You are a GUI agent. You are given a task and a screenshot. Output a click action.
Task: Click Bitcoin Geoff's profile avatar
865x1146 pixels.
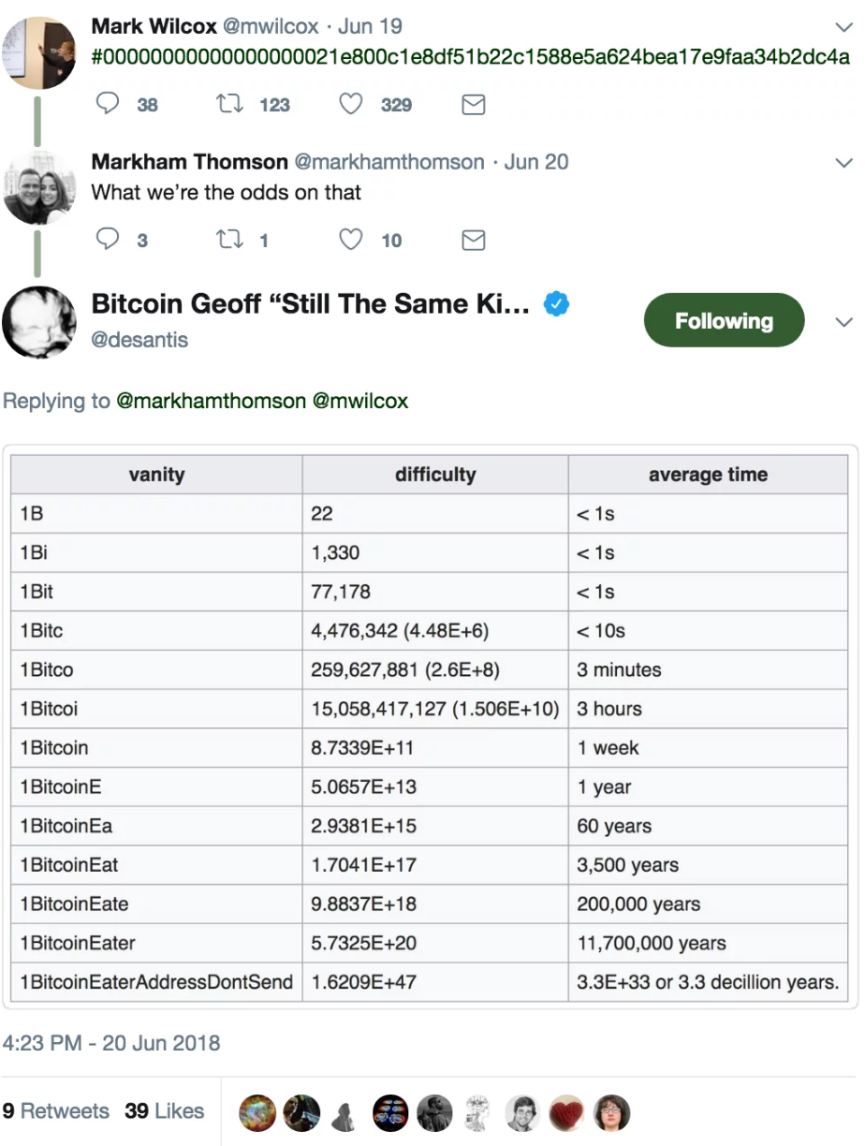[x=39, y=321]
